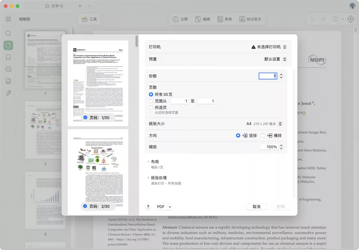Open the 工具 tools menu

[89, 19]
